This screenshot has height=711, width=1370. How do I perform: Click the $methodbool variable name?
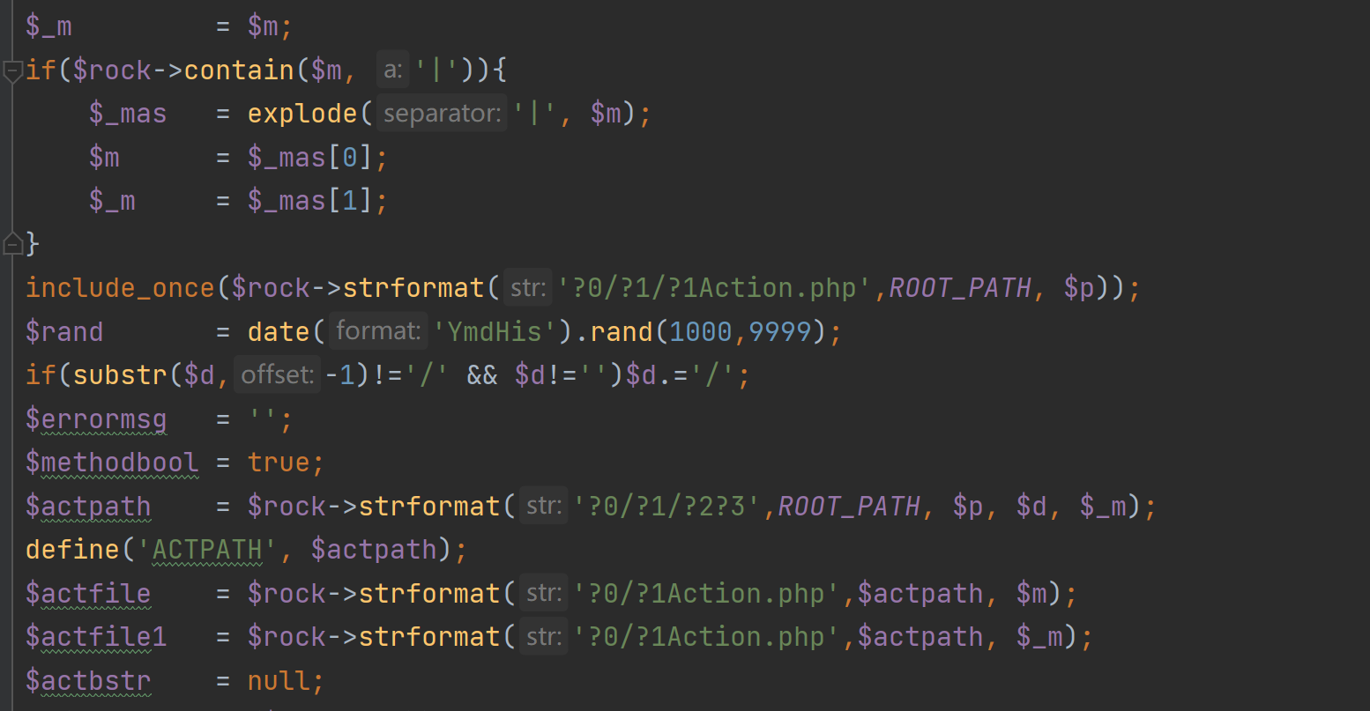(112, 463)
